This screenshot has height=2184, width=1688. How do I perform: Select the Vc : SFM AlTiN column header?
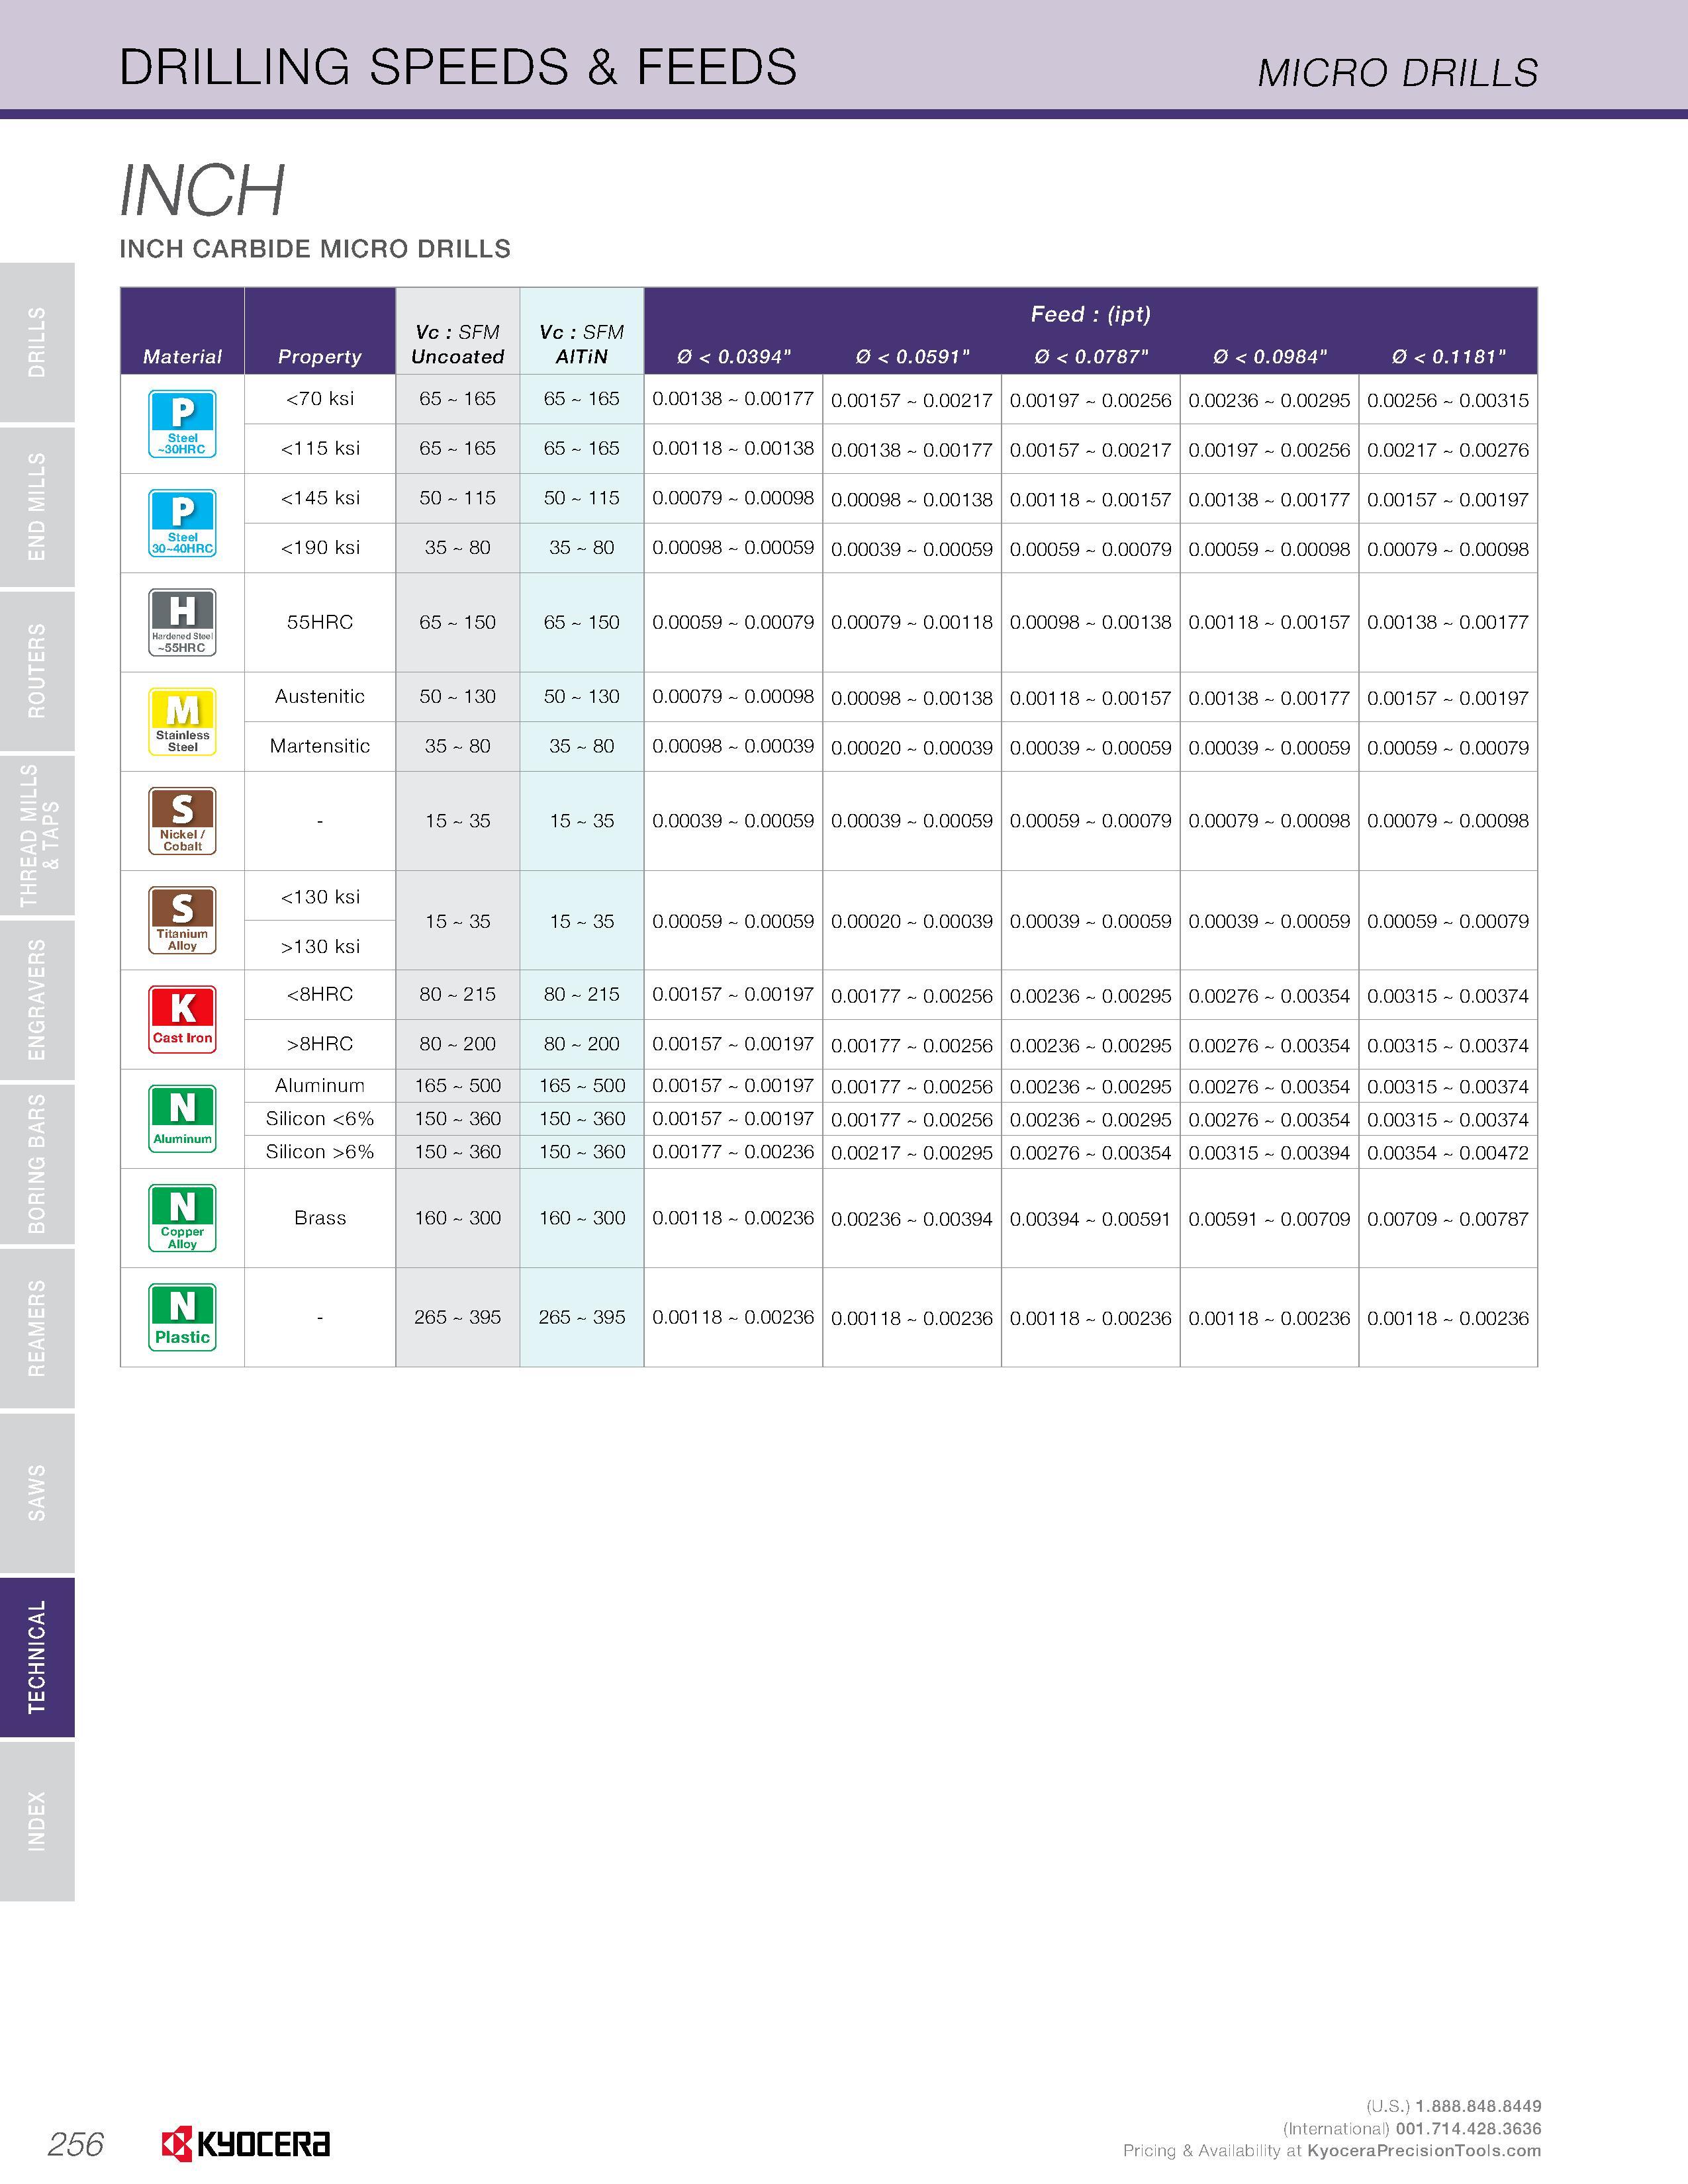582,344
